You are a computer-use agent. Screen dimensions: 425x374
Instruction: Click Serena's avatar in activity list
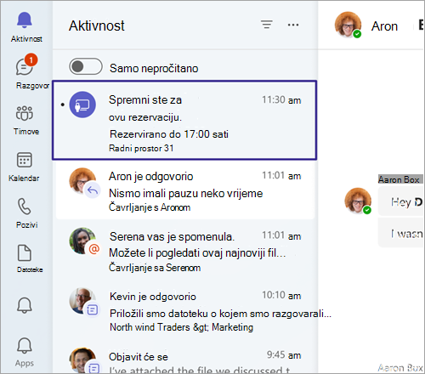tap(82, 241)
